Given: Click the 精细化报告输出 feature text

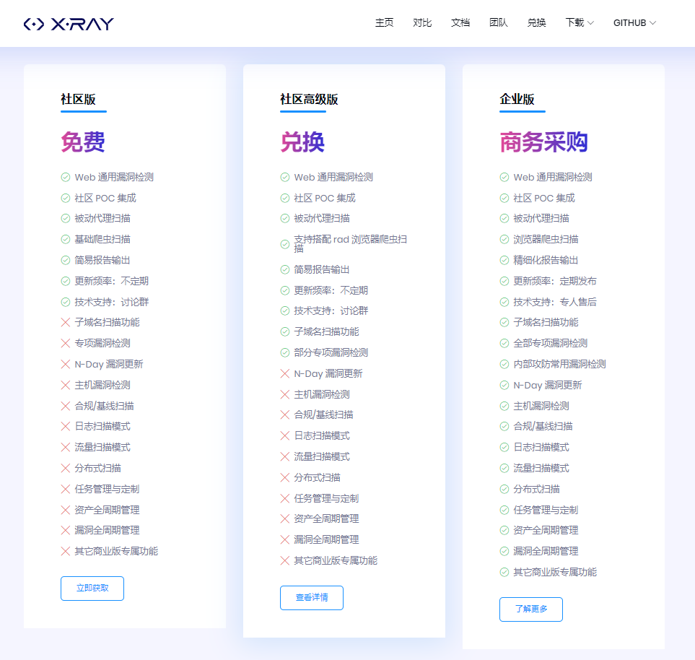Looking at the screenshot, I should [546, 261].
